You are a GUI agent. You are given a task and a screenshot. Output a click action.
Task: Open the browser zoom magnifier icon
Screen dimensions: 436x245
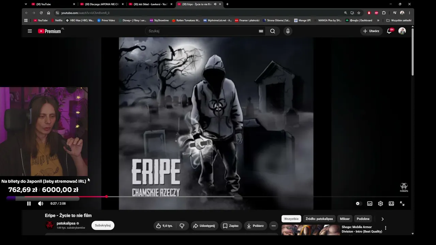(x=345, y=13)
